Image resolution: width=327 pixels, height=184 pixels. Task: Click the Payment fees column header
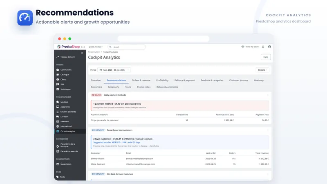[262, 115]
